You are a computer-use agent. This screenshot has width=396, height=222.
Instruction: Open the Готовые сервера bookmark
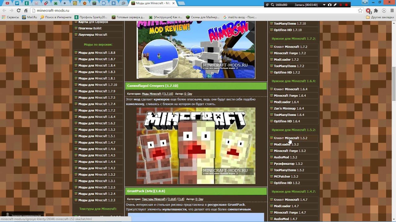(128, 17)
